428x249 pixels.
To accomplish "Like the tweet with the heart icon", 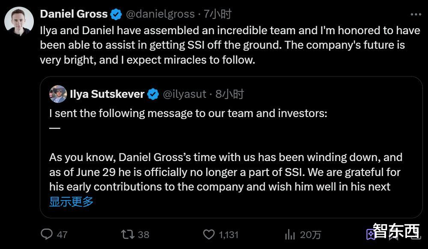I will [x=208, y=234].
